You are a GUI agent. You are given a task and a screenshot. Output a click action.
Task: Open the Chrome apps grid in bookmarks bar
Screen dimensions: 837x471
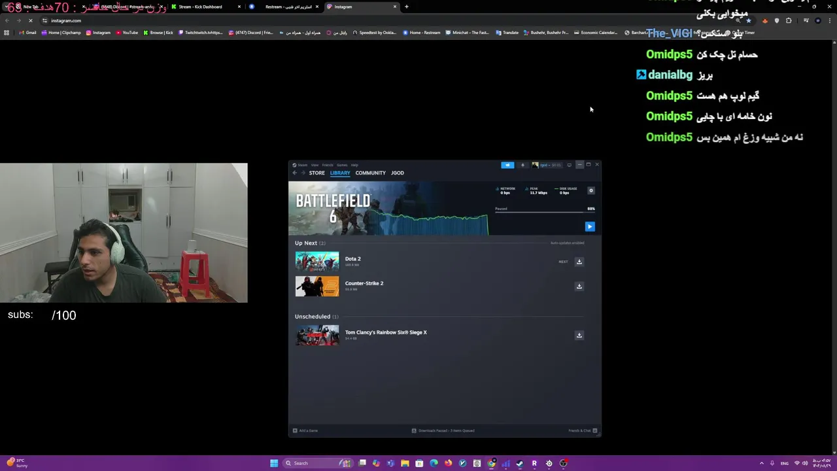coord(7,33)
